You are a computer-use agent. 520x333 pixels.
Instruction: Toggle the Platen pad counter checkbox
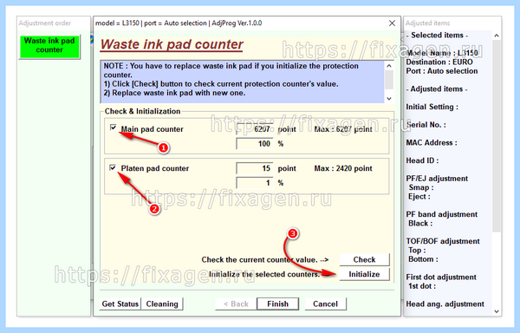pos(113,167)
